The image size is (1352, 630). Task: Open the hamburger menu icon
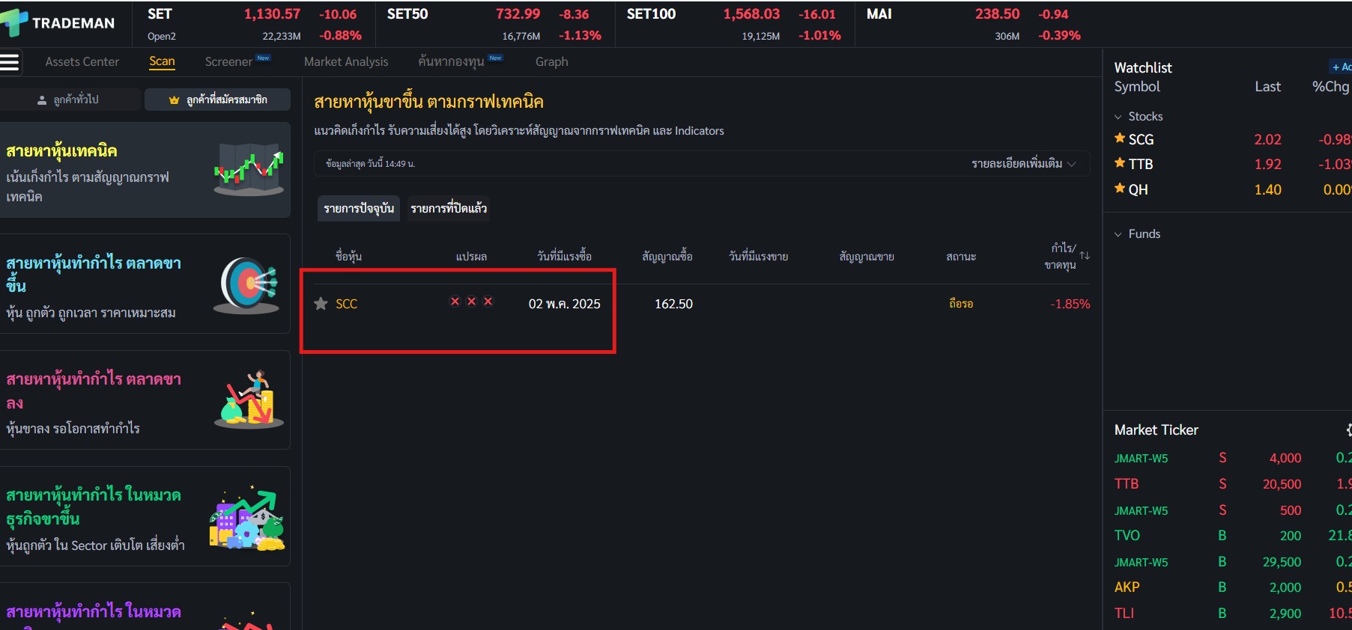[x=10, y=62]
